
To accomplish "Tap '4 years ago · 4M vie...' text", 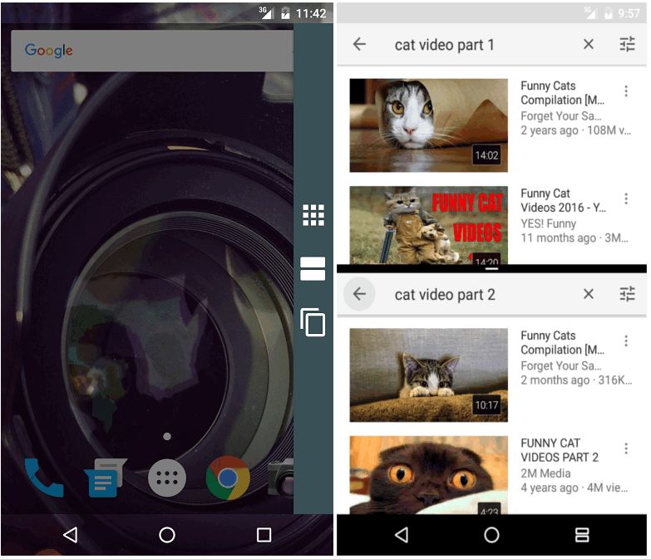I will pos(575,488).
